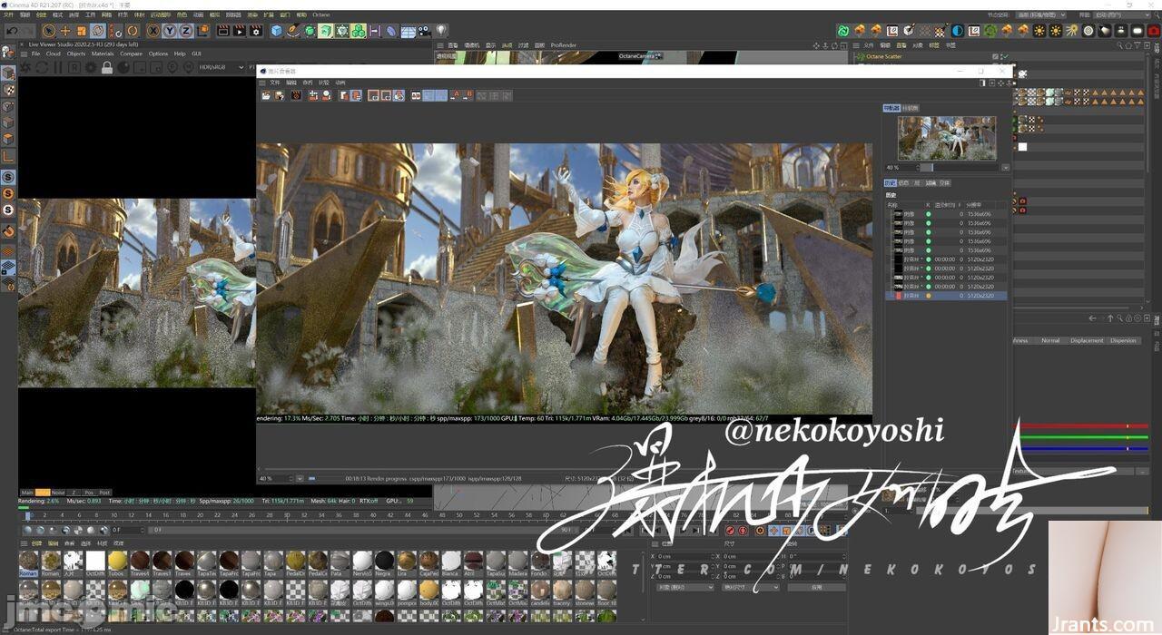Toggle the Z axis lock button
The width and height of the screenshot is (1162, 635).
coord(185,31)
